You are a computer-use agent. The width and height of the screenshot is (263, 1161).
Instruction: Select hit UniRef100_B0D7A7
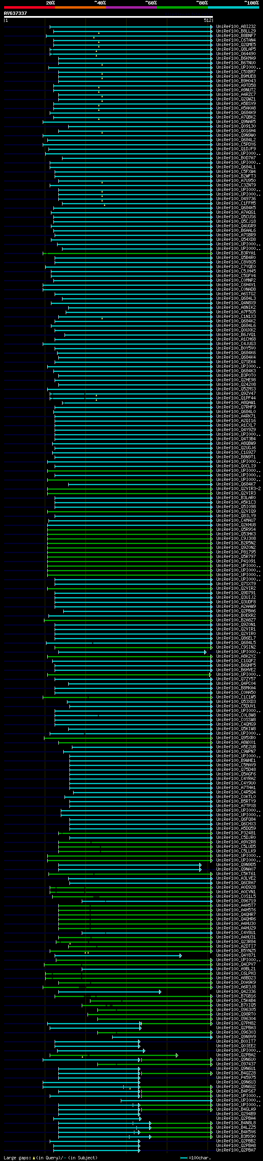pos(236,158)
